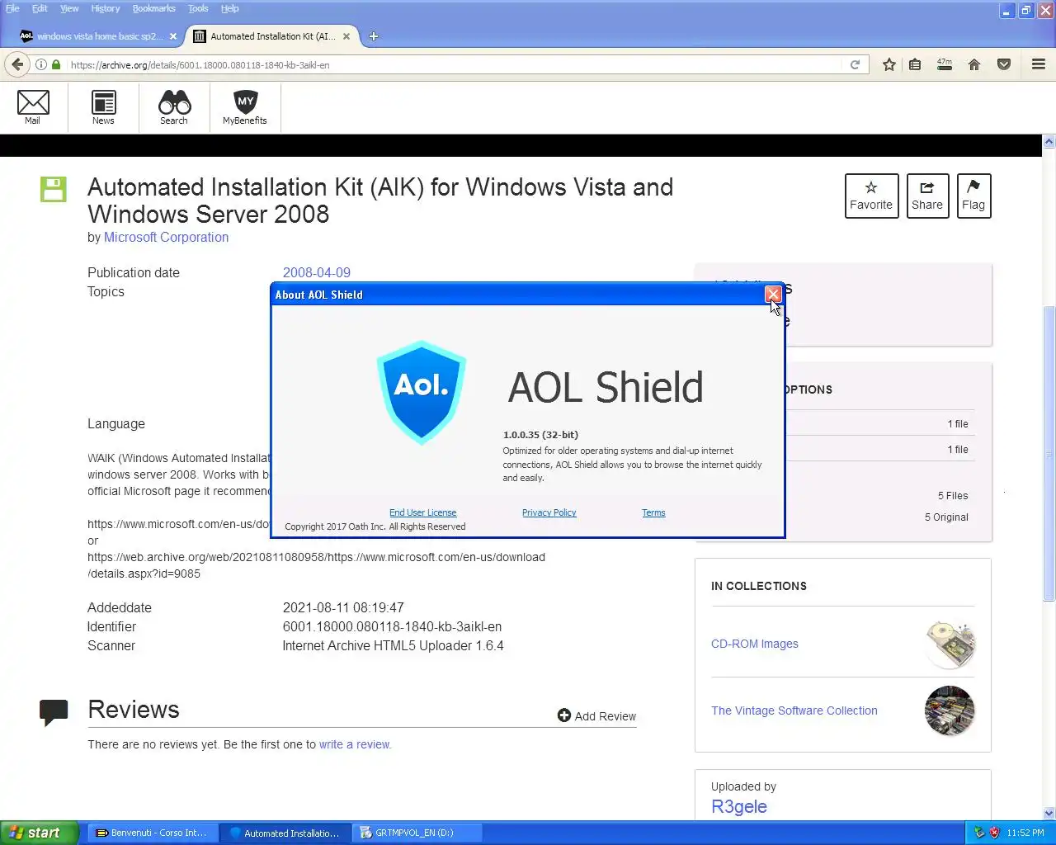
Task: Open the News toolbar icon
Action: [103, 107]
